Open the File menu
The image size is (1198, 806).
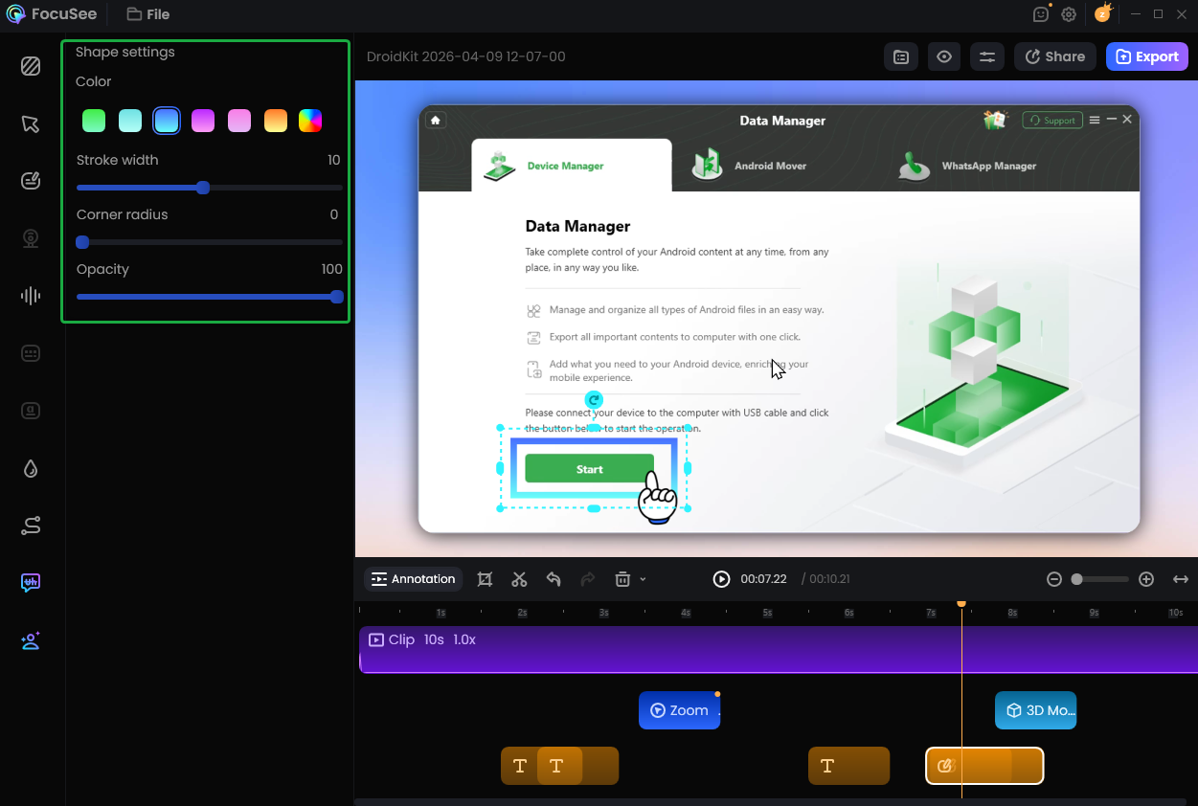(x=147, y=14)
